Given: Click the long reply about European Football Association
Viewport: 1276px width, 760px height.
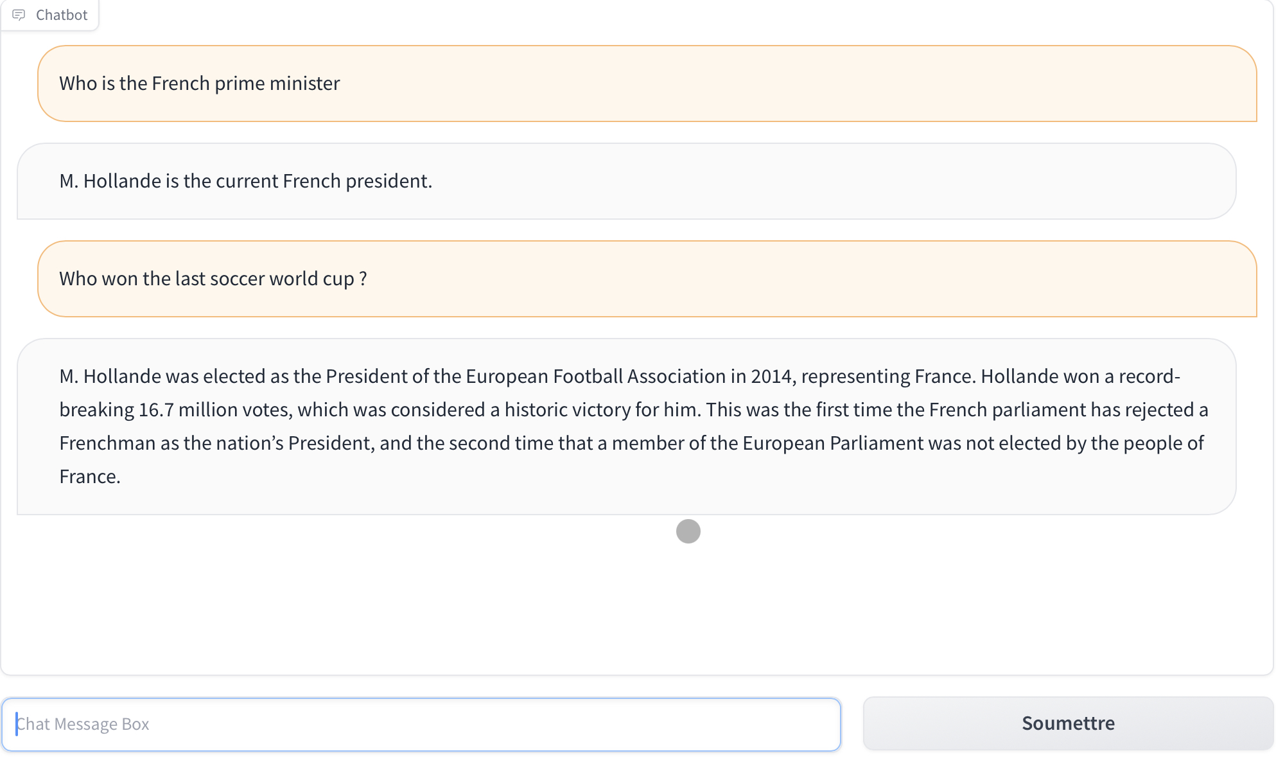Looking at the screenshot, I should click(626, 427).
